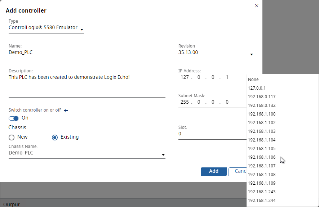Screen dimensions: 319x207
Task: Click the back arrow beside Switch controller
Action: (x=66, y=110)
